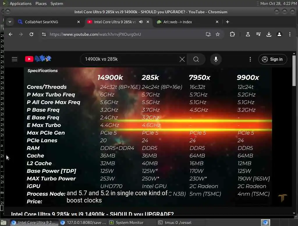This screenshot has width=298, height=226.
Task: Expand the tab search dropdown arrow
Action: click(x=10, y=22)
